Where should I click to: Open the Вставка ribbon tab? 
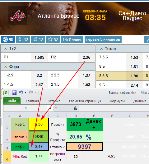coord(54,101)
